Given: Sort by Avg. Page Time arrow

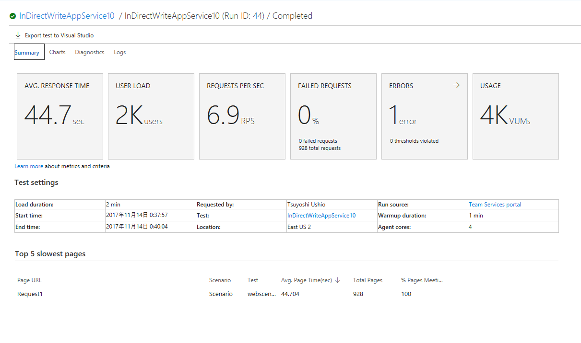Looking at the screenshot, I should [337, 280].
